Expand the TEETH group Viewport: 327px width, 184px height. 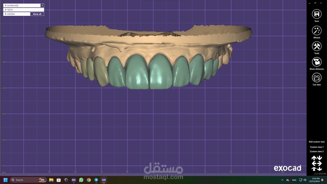(24, 10)
